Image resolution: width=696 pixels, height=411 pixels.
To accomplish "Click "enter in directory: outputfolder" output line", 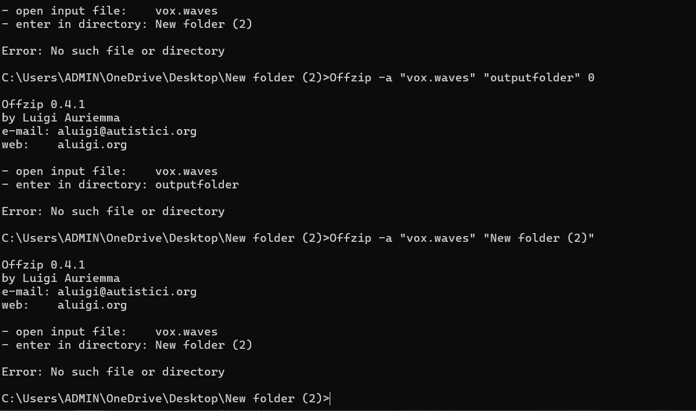I will coord(120,185).
